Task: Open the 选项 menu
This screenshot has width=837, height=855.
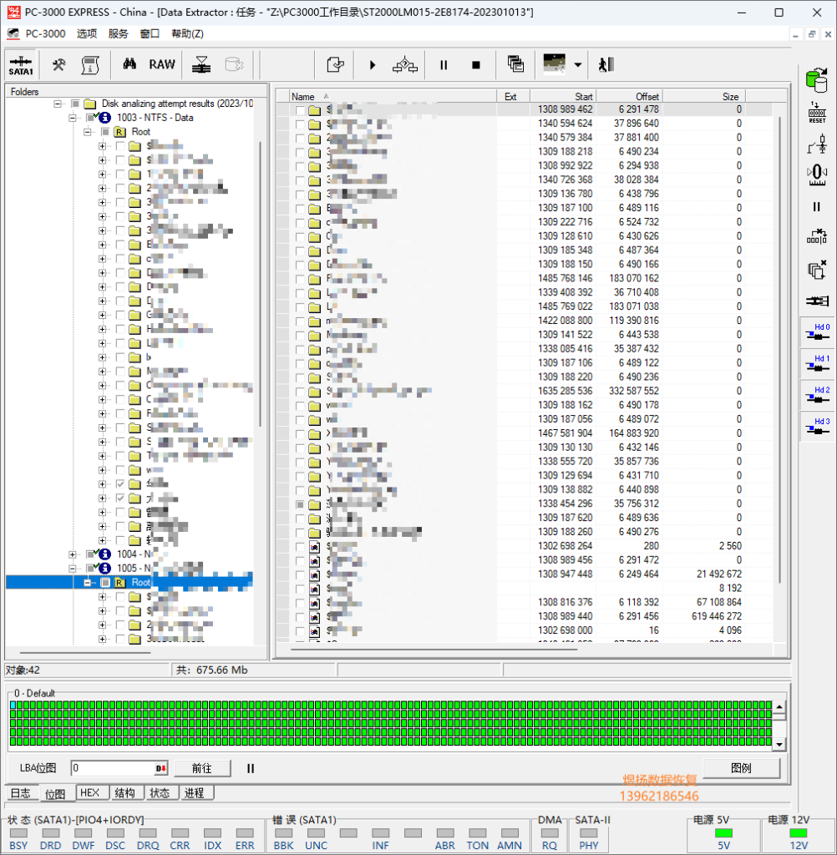Action: (87, 33)
